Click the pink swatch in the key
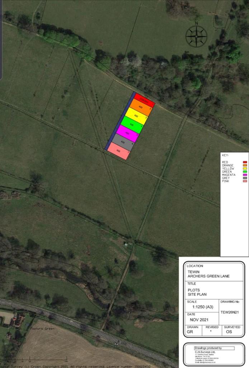The width and height of the screenshot is (249, 368). click(x=245, y=181)
